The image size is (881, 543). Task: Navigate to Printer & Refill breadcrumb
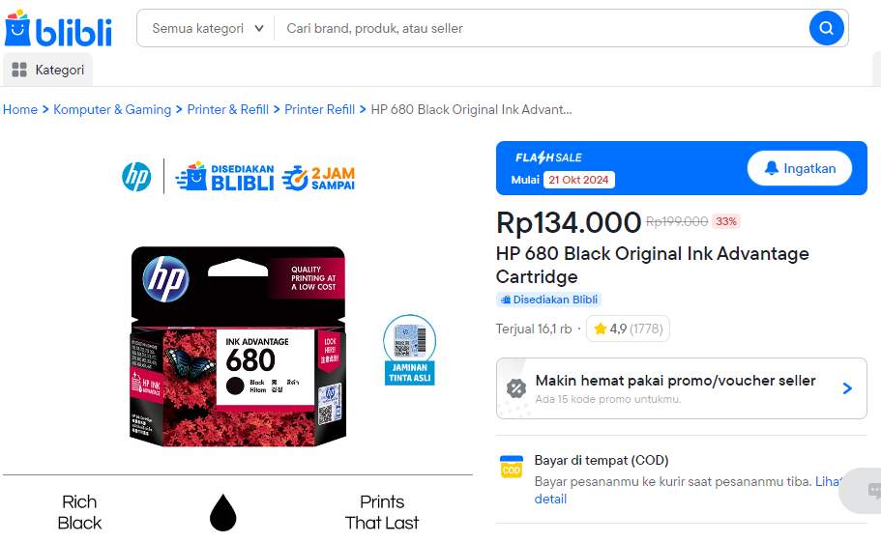click(x=228, y=109)
